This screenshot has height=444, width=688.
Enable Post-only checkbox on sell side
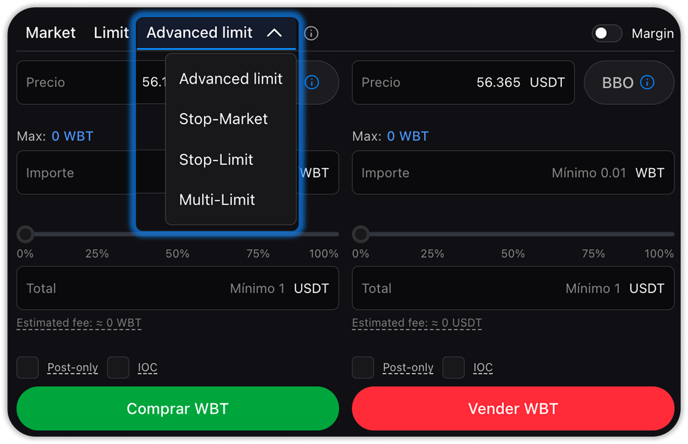point(363,368)
